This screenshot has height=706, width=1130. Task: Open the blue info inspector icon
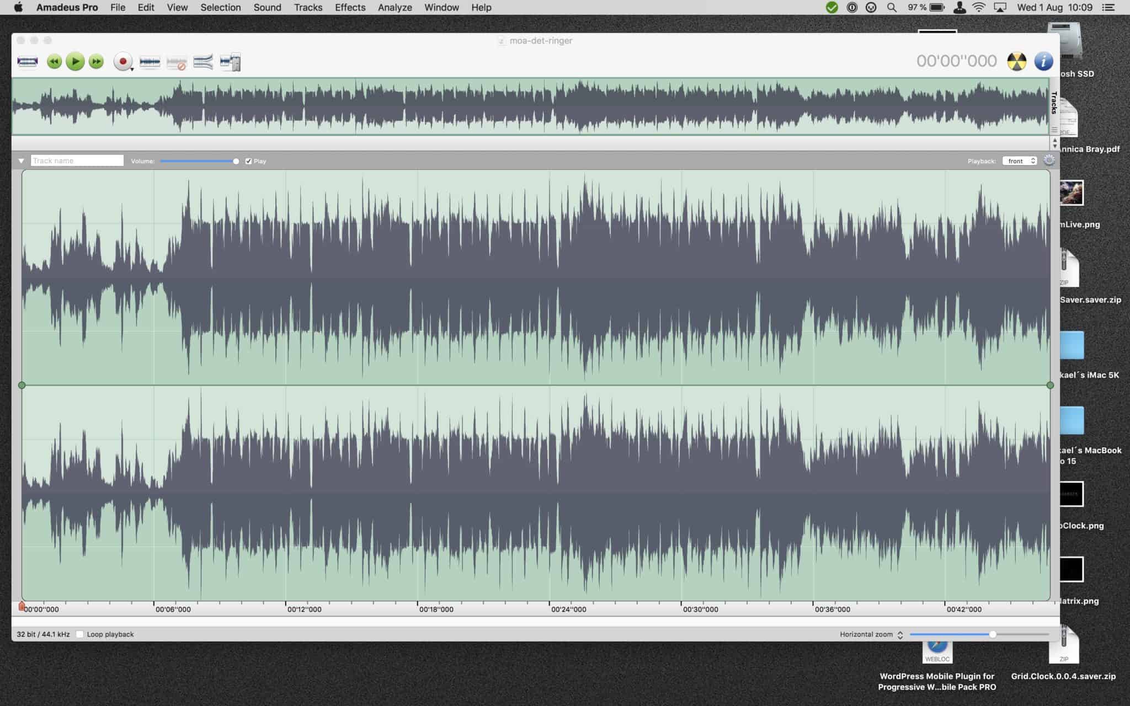click(1043, 61)
